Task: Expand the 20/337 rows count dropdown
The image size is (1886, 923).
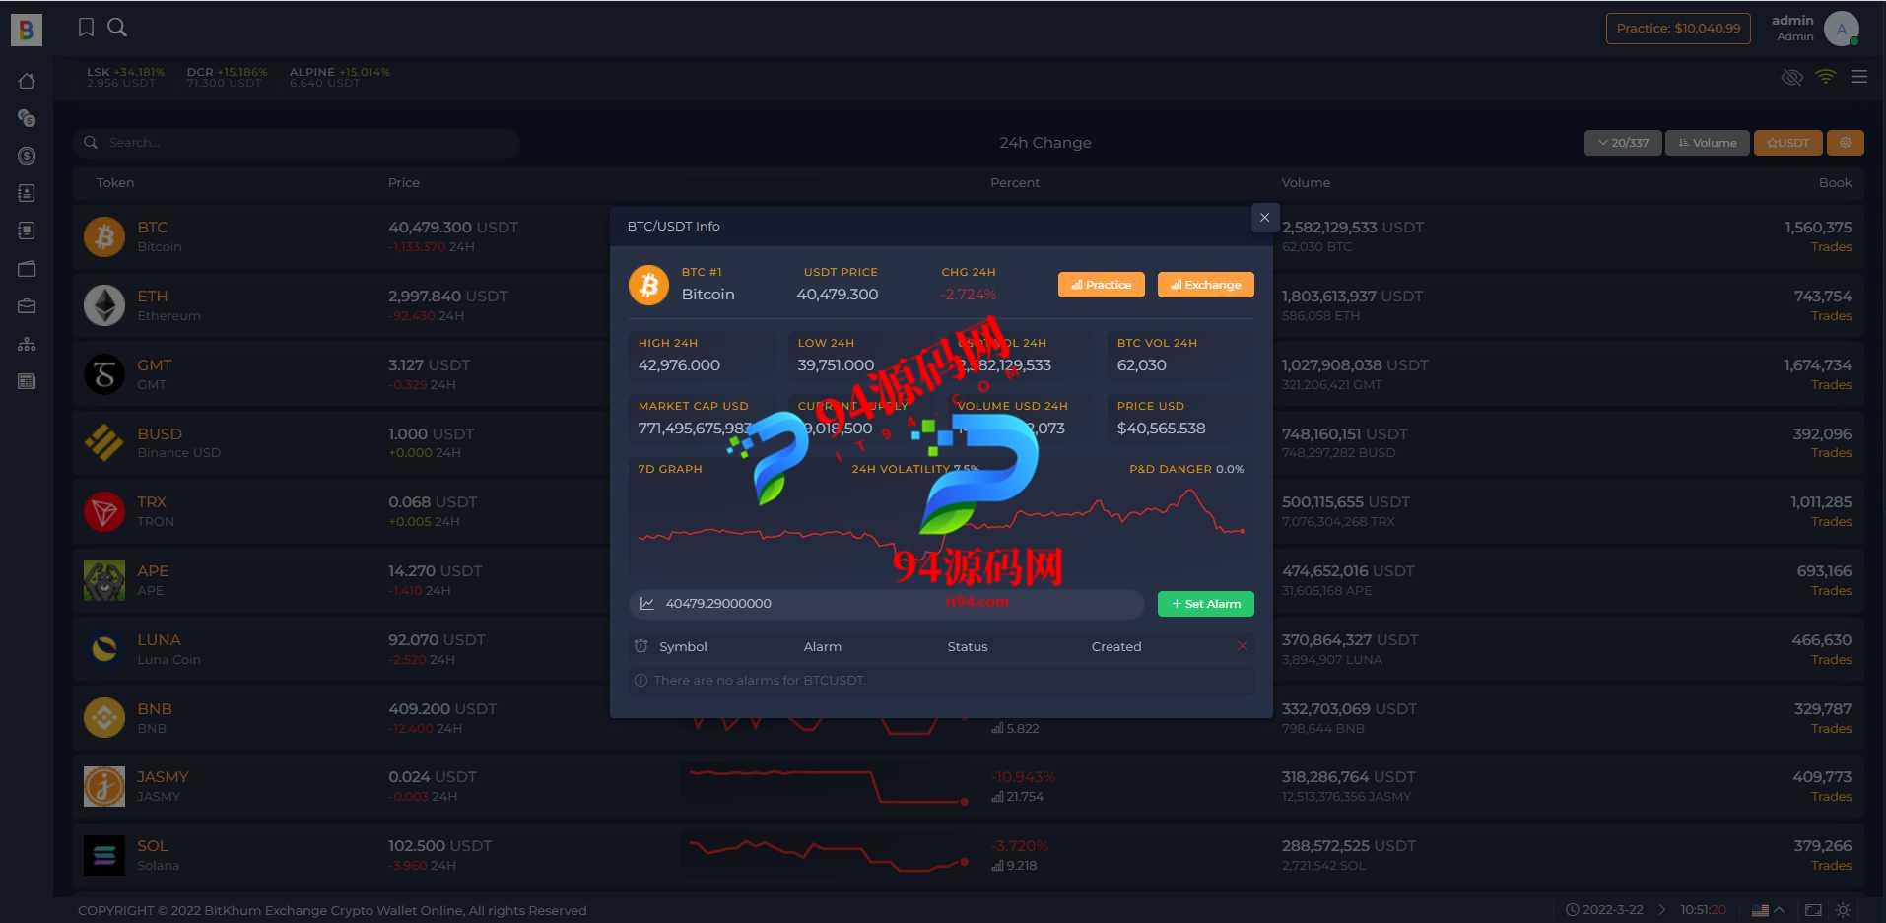Action: click(1623, 143)
